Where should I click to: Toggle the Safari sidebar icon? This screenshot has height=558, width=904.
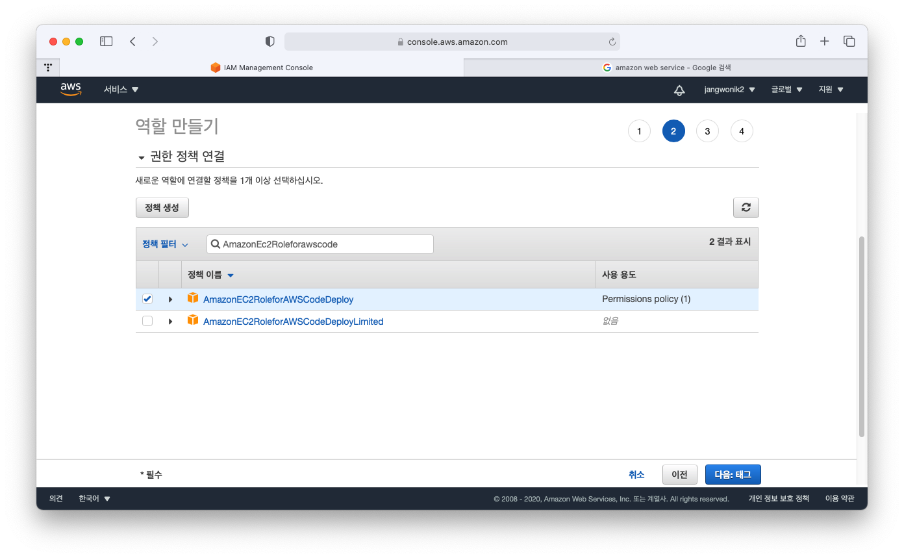[106, 42]
